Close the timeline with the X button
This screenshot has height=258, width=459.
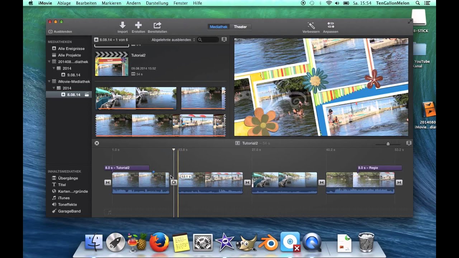[x=96, y=143]
